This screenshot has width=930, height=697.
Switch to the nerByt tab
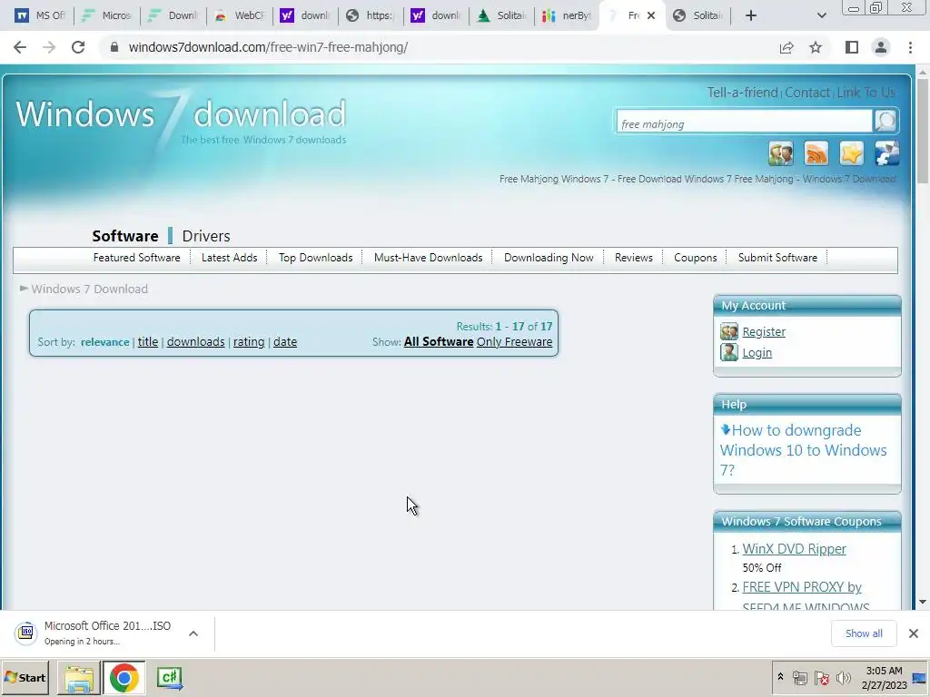click(568, 15)
